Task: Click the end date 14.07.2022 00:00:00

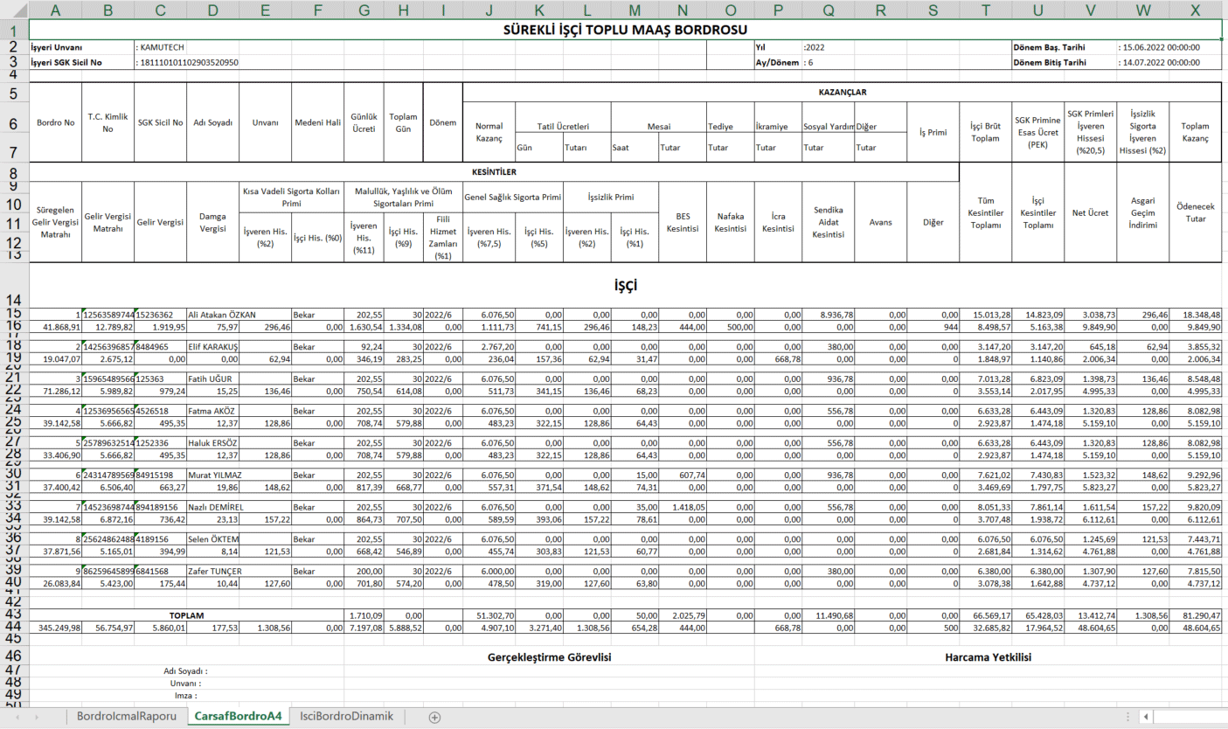Action: coord(1159,63)
